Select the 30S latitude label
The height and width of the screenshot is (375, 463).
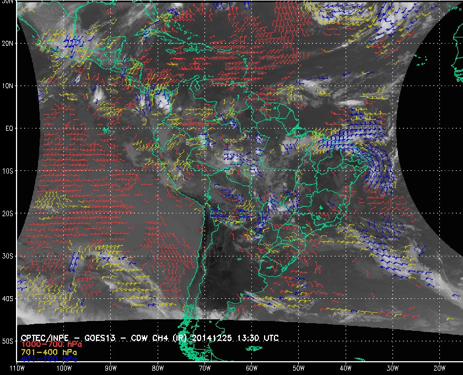8,256
